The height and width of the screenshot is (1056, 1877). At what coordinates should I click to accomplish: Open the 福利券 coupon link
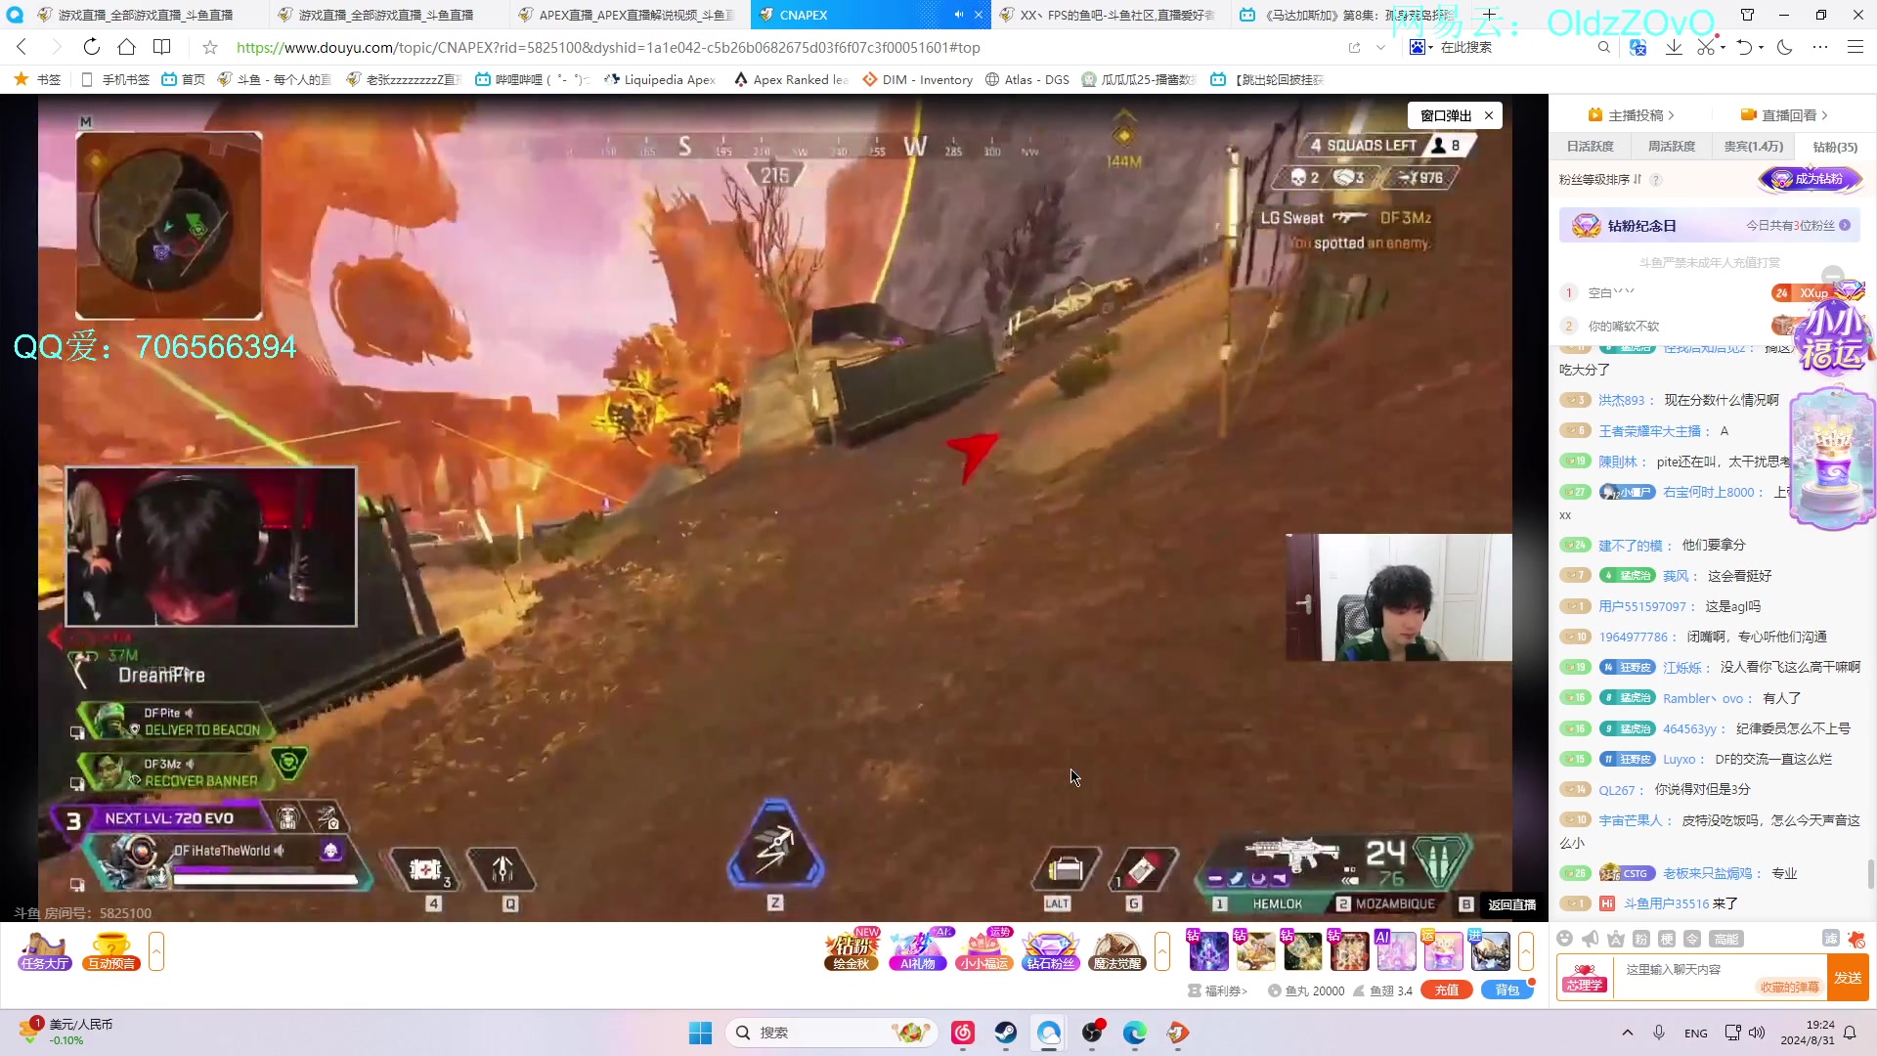(1218, 990)
